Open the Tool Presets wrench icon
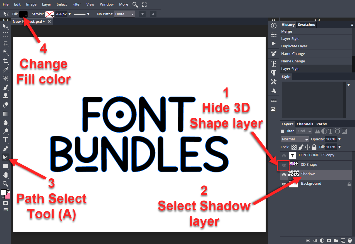The width and height of the screenshot is (355, 244). tap(274, 82)
